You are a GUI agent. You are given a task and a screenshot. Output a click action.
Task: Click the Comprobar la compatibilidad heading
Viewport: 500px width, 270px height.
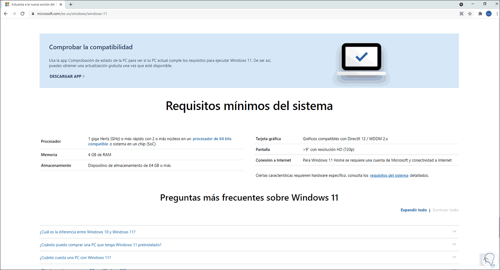91,47
